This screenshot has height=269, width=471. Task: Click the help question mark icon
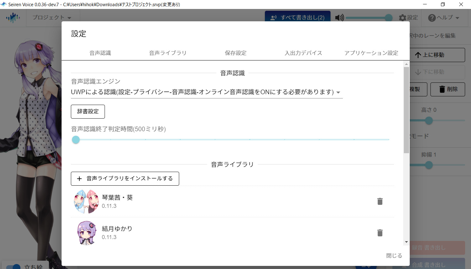click(x=432, y=18)
